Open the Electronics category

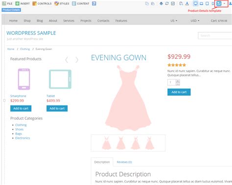click(x=23, y=138)
